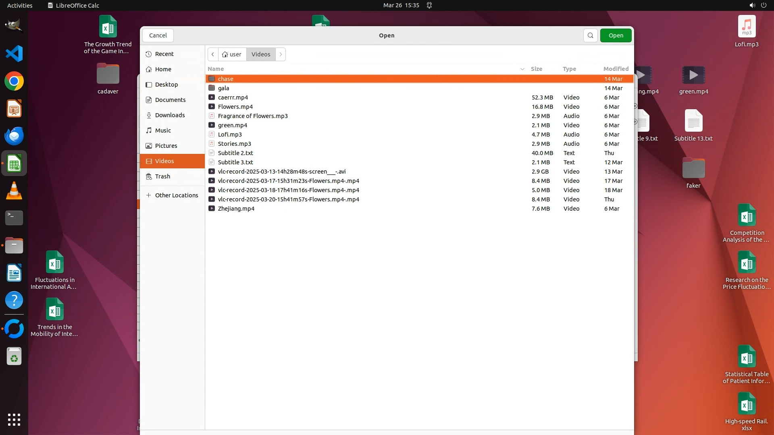Select Subtitle 3.txt in the list
This screenshot has width=774, height=435.
[x=235, y=162]
